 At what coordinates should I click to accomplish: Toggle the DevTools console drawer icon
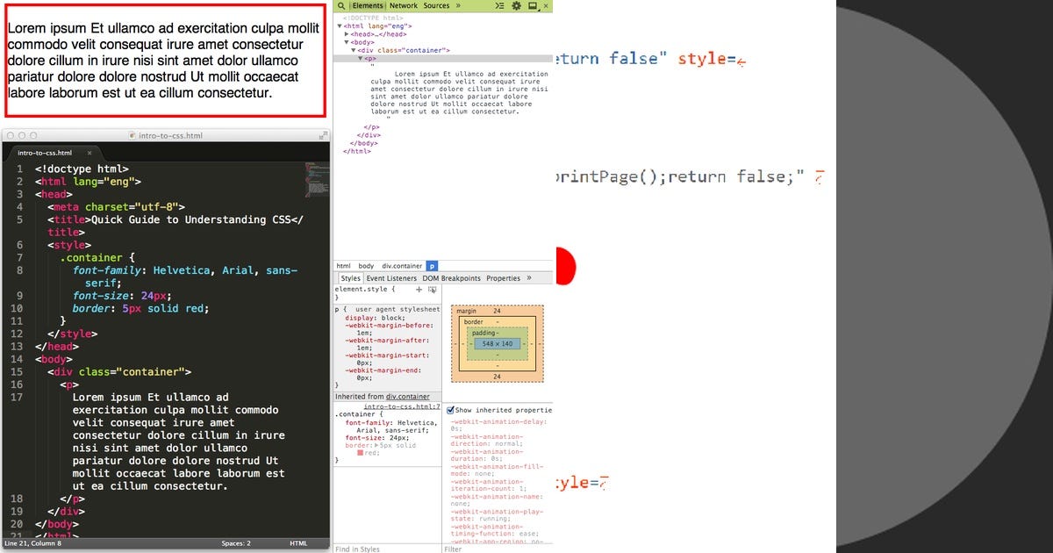click(x=498, y=5)
